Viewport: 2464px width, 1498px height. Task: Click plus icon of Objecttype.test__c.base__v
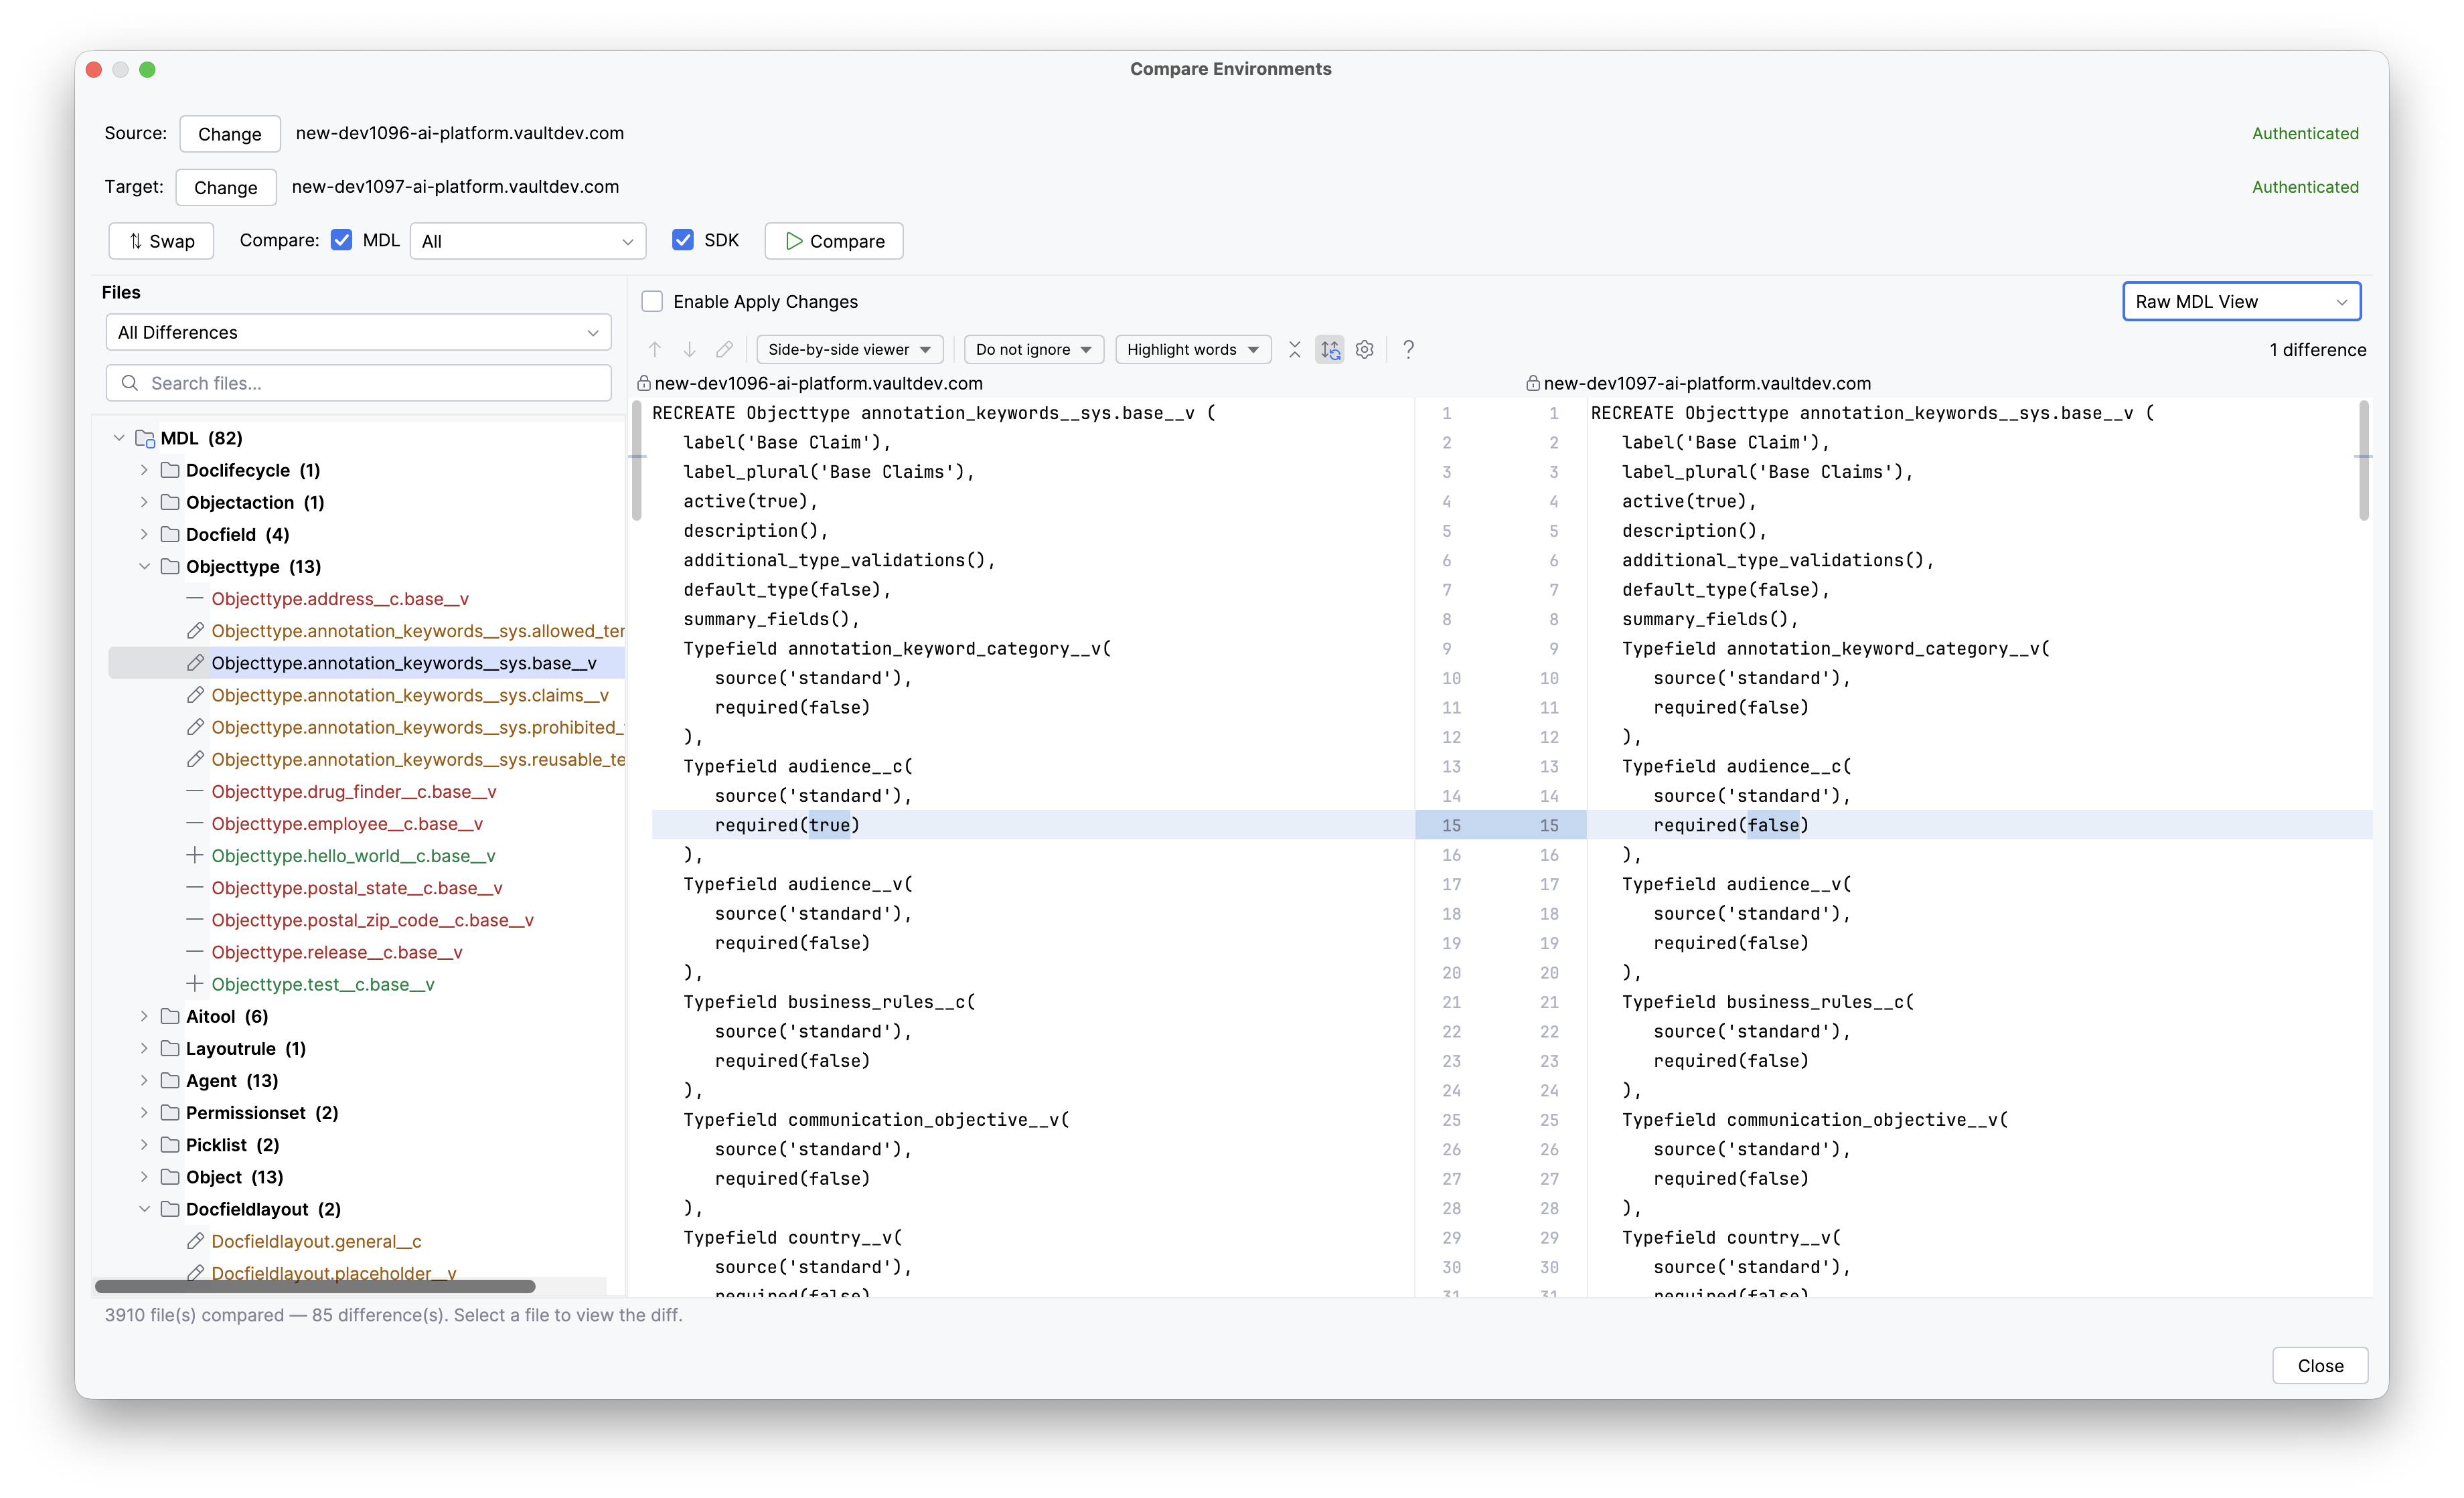click(x=196, y=984)
